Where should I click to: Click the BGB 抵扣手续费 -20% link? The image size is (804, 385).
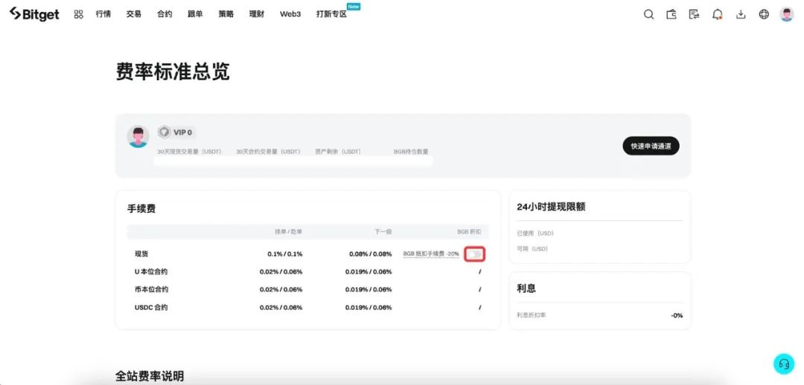point(431,254)
